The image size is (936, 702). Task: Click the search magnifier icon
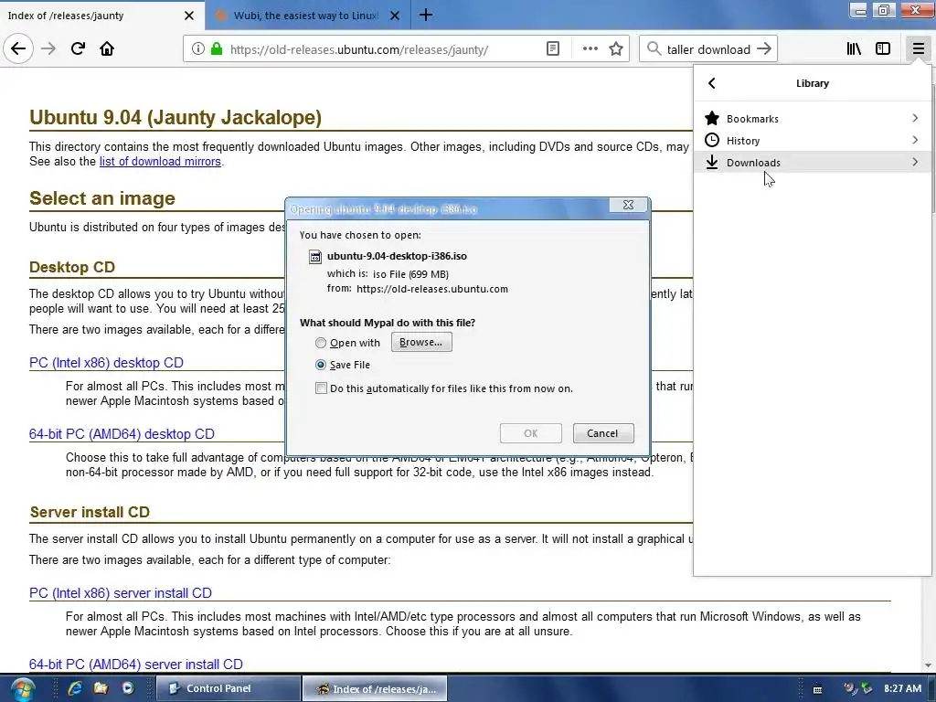654,49
